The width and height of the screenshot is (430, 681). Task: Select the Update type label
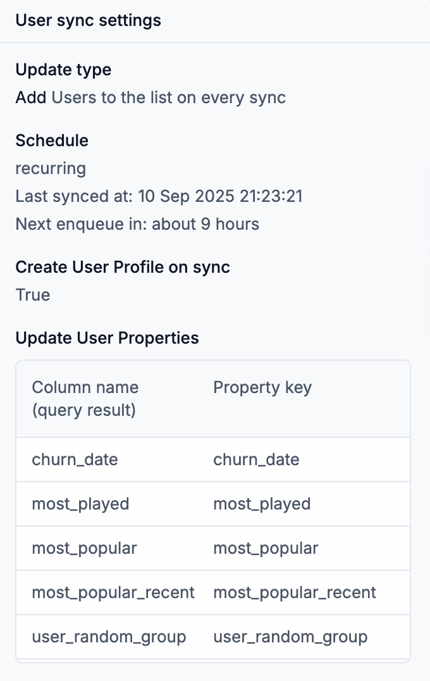[x=63, y=70]
